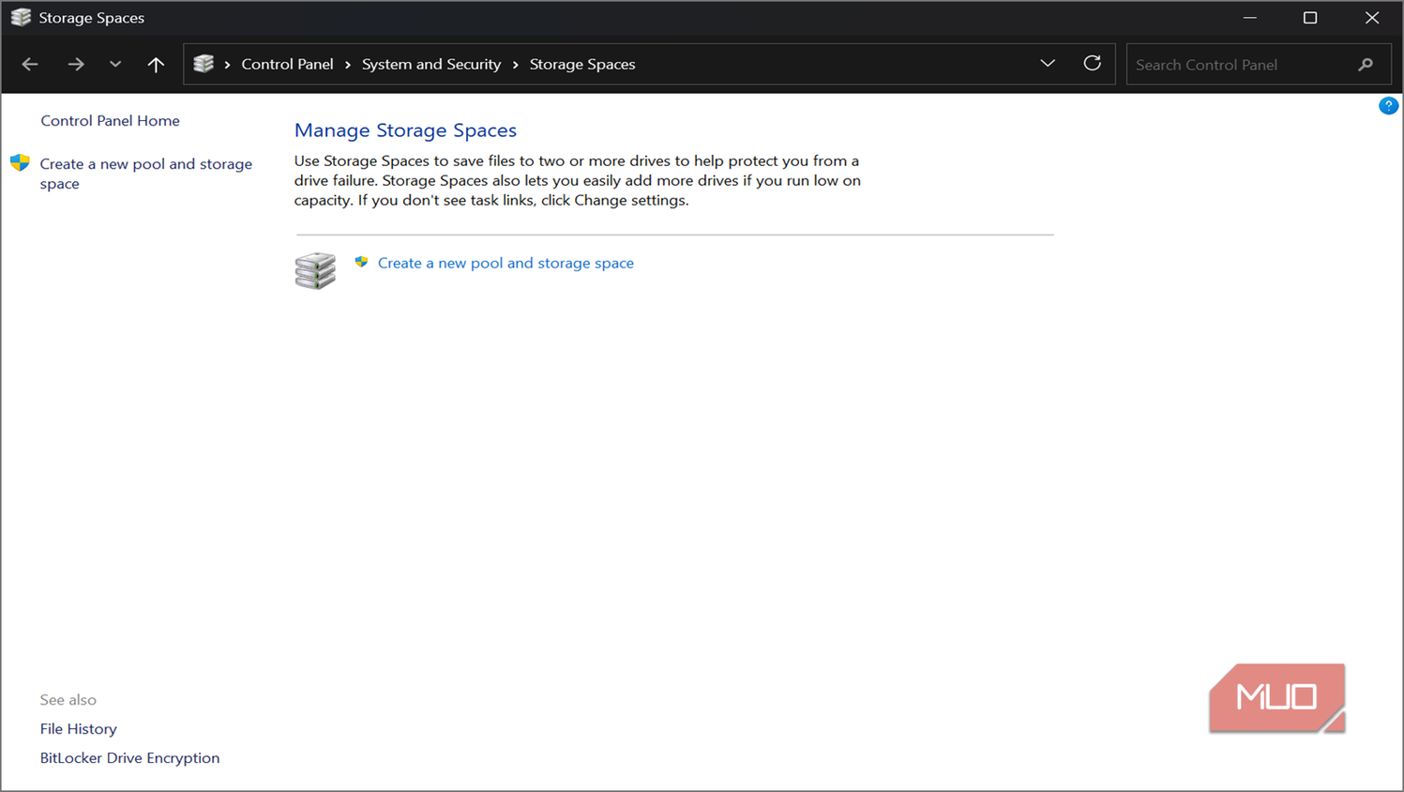This screenshot has height=792, width=1404.
Task: Open File History under See also
Action: coord(78,729)
